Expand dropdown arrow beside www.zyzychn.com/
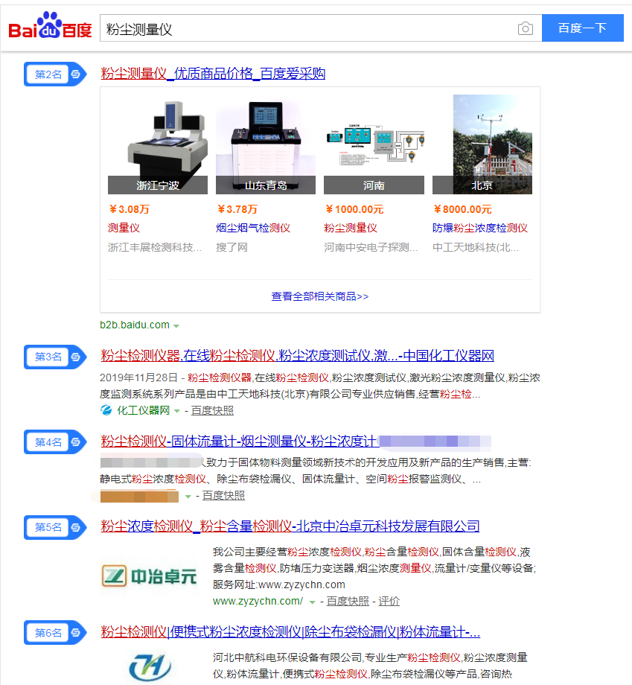This screenshot has height=685, width=632. click(313, 602)
